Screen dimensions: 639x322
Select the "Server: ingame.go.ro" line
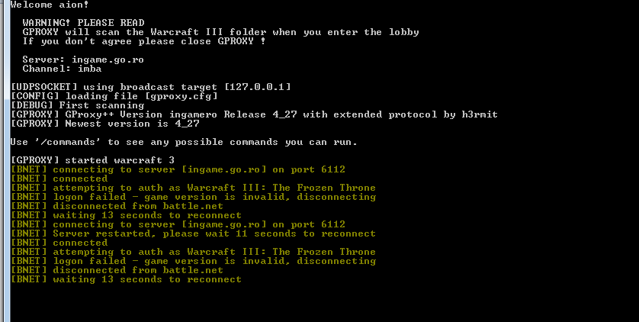[83, 60]
